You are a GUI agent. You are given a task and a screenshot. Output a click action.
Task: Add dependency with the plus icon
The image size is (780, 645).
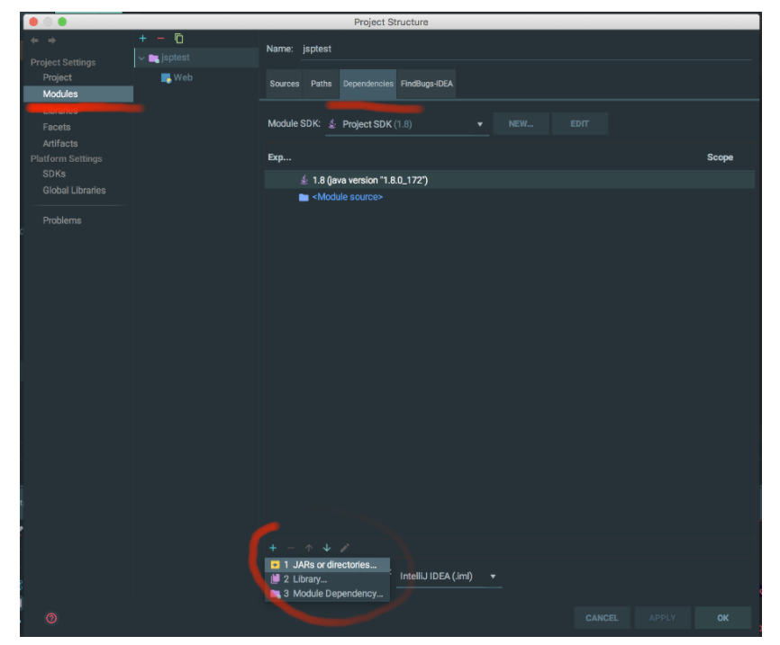[x=273, y=548]
